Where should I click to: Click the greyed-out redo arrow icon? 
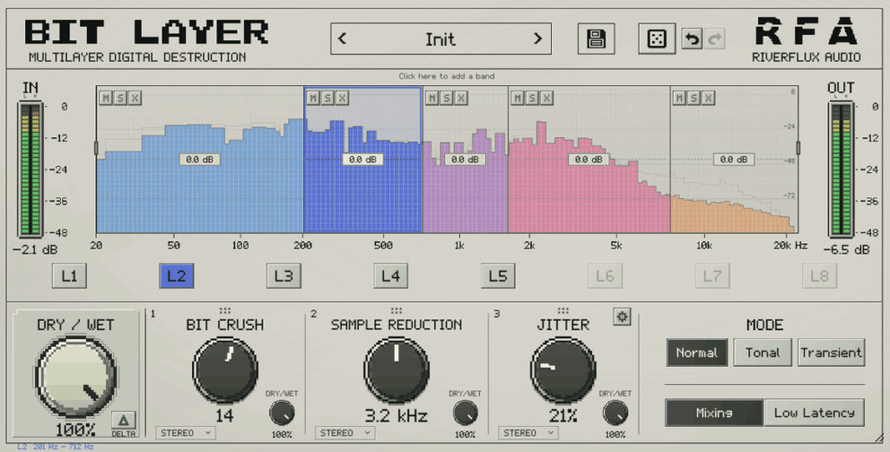pos(715,38)
